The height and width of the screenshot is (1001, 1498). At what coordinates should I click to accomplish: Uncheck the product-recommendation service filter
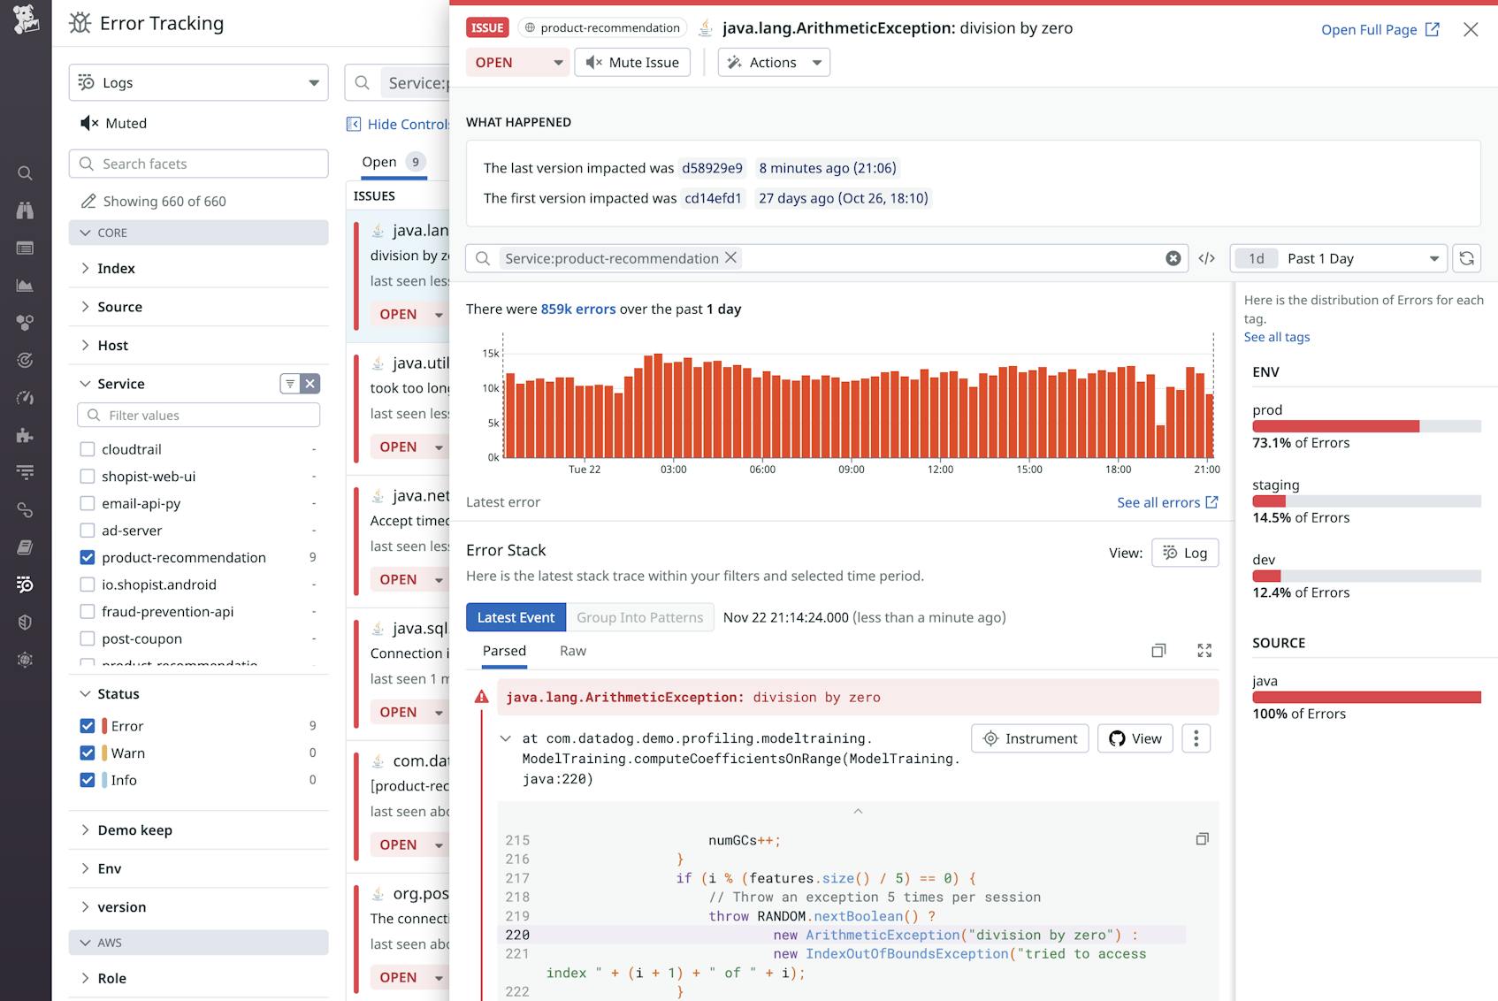(88, 557)
